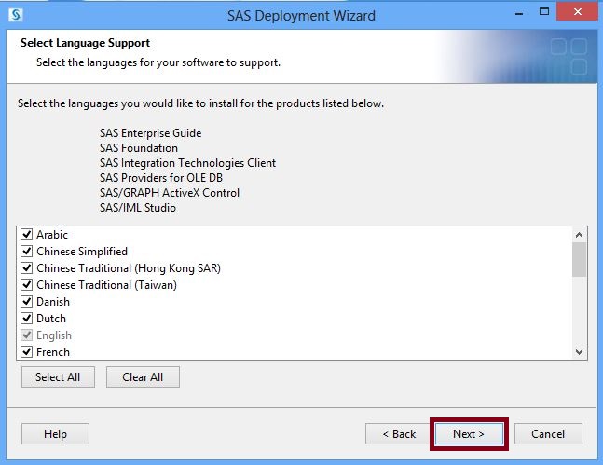Viewport: 603px width, 465px height.
Task: Click the Select All button
Action: click(x=58, y=376)
